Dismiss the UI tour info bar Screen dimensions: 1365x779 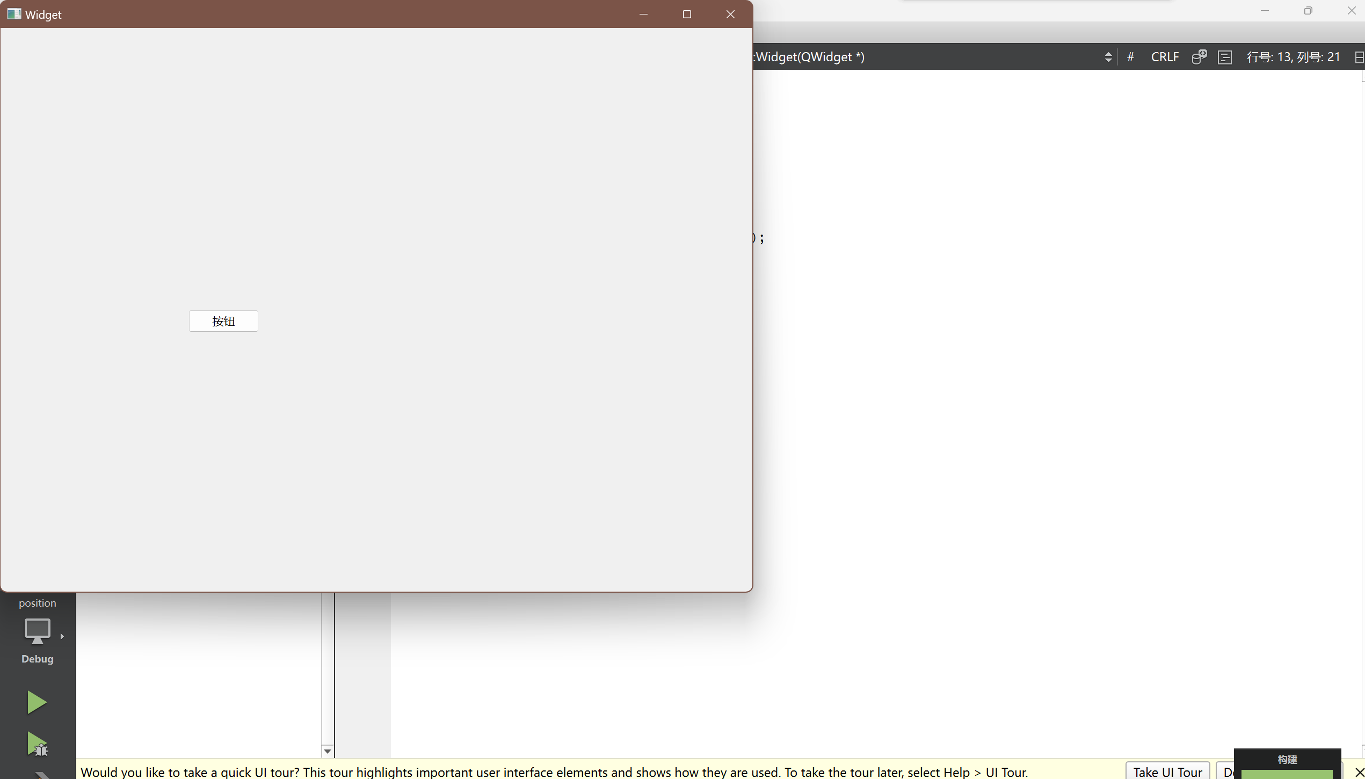tap(1360, 772)
